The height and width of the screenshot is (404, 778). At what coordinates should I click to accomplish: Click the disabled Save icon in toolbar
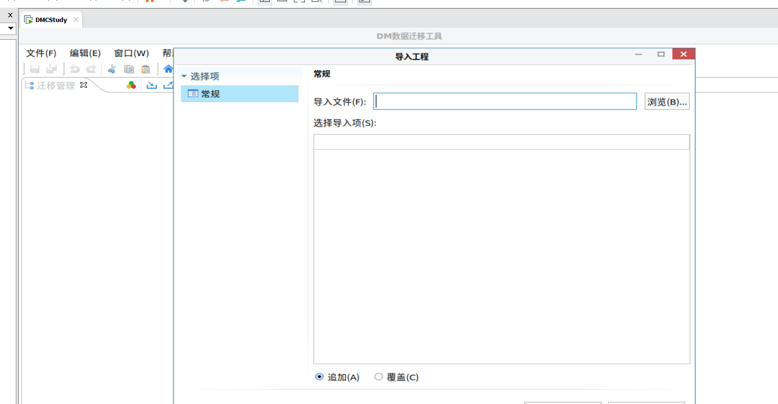tap(35, 69)
